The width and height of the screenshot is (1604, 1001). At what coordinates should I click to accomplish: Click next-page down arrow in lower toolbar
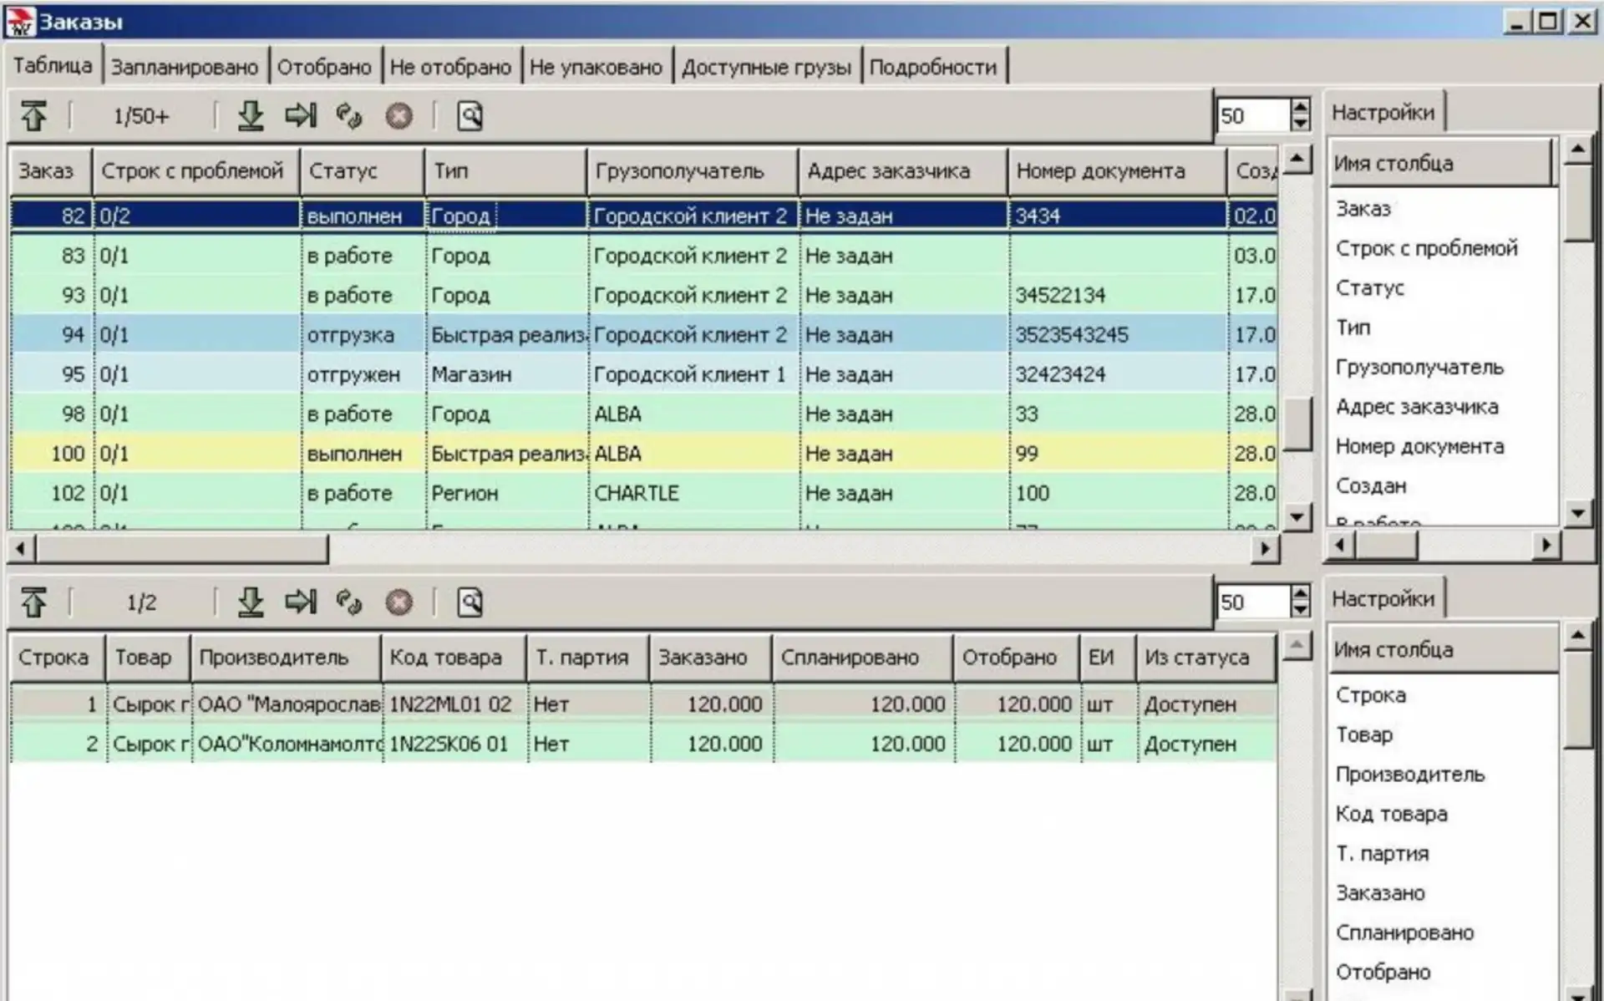(250, 602)
